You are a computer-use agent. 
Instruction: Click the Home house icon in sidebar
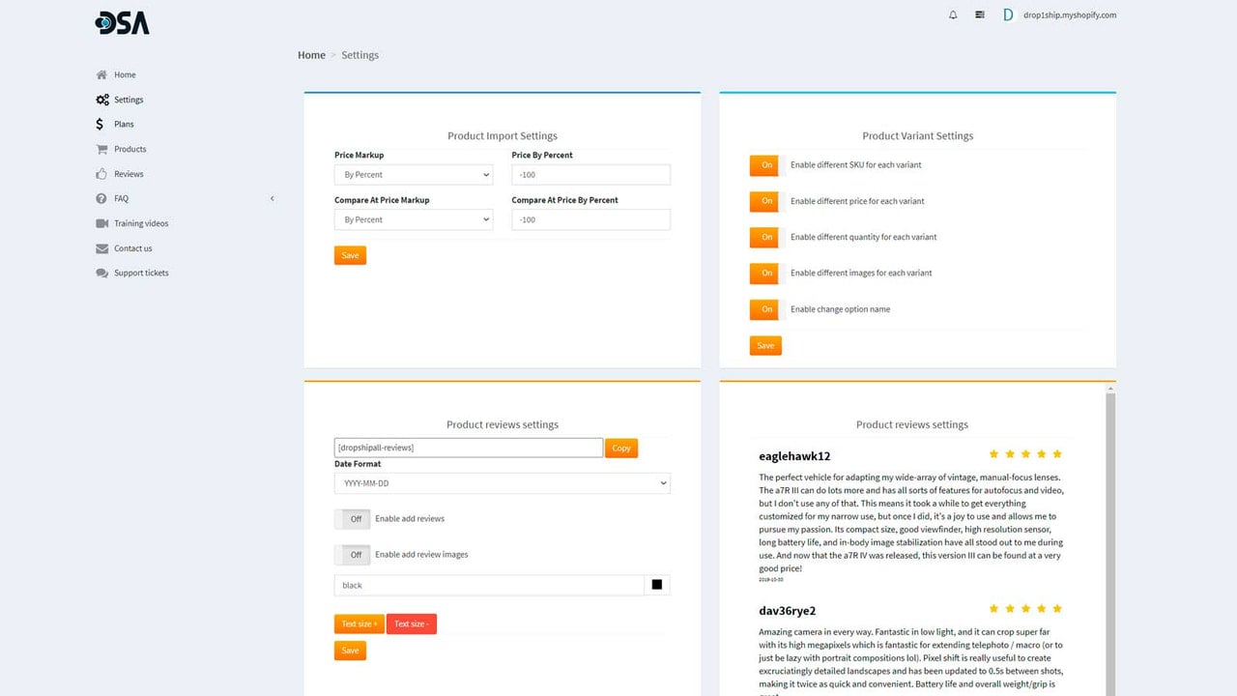click(x=101, y=74)
